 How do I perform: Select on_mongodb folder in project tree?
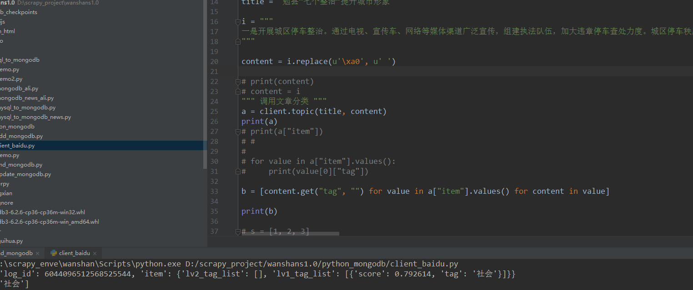coord(17,127)
